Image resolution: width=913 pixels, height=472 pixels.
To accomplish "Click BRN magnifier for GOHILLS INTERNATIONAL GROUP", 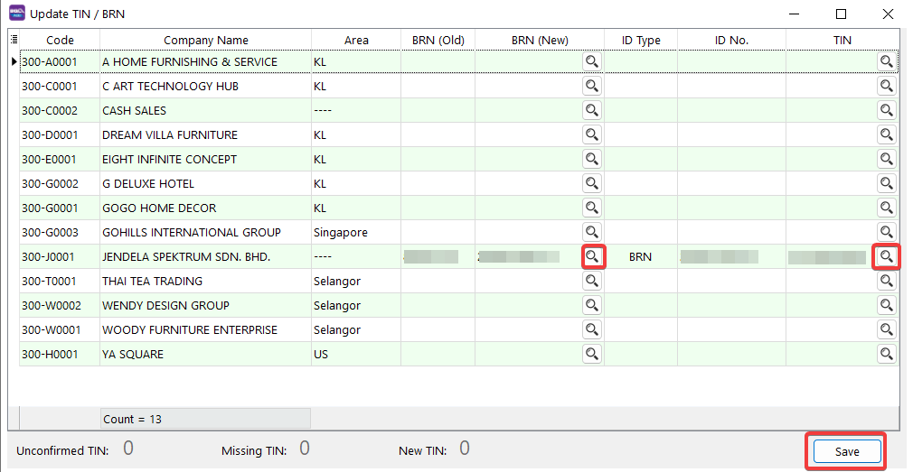I will point(591,232).
